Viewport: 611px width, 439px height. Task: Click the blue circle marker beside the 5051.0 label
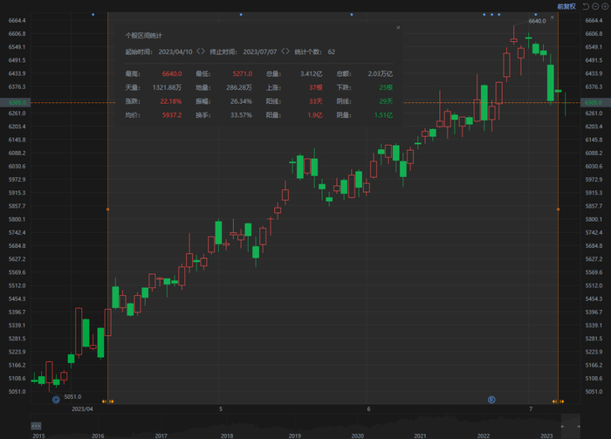56,400
